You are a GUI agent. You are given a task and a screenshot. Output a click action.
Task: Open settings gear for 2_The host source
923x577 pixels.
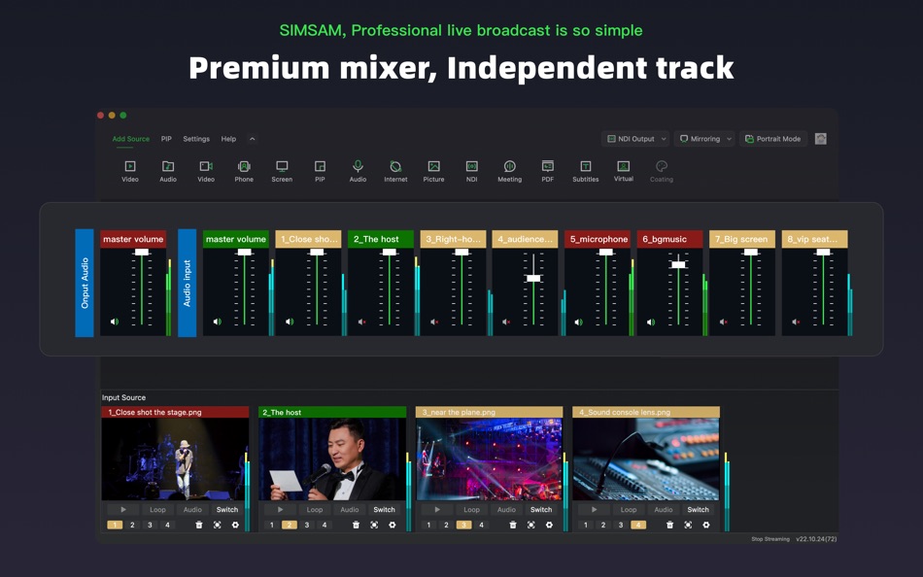pyautogui.click(x=393, y=525)
